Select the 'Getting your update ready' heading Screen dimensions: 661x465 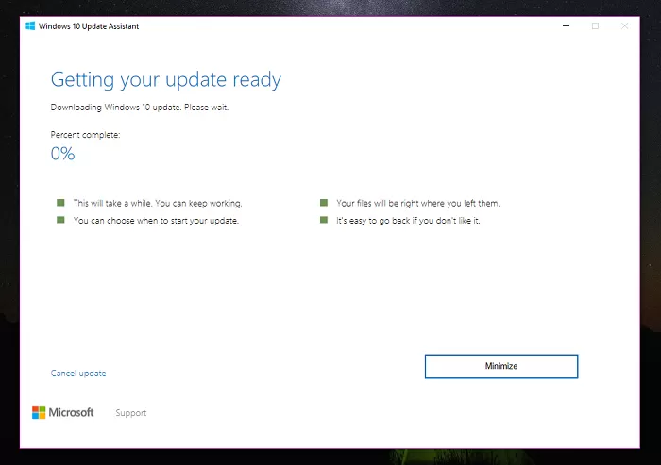166,80
